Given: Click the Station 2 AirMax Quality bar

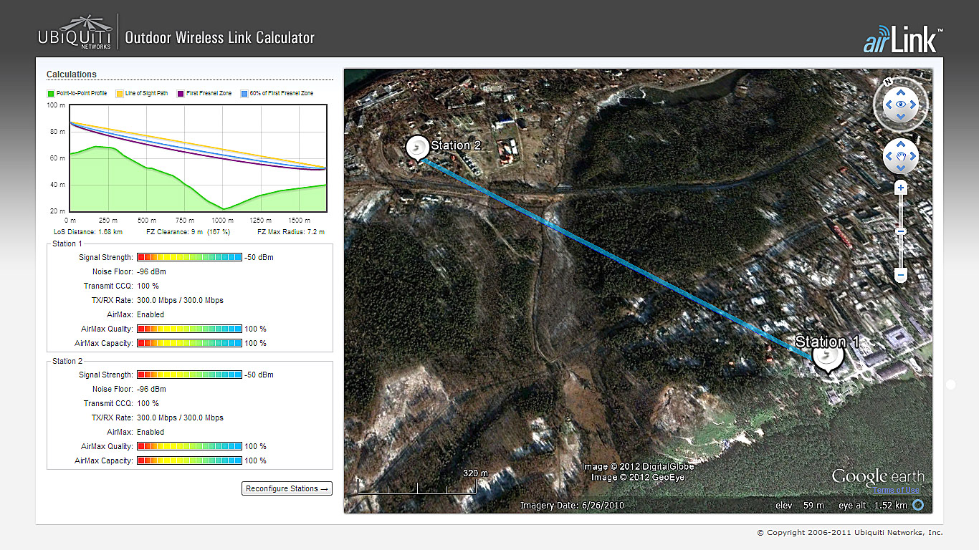Looking at the screenshot, I should (x=189, y=446).
